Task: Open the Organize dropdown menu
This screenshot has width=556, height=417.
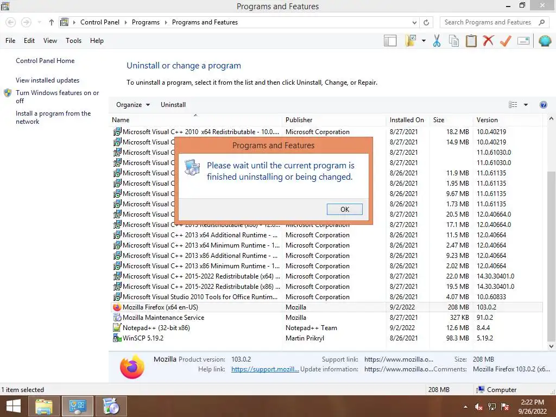Action: coord(133,105)
